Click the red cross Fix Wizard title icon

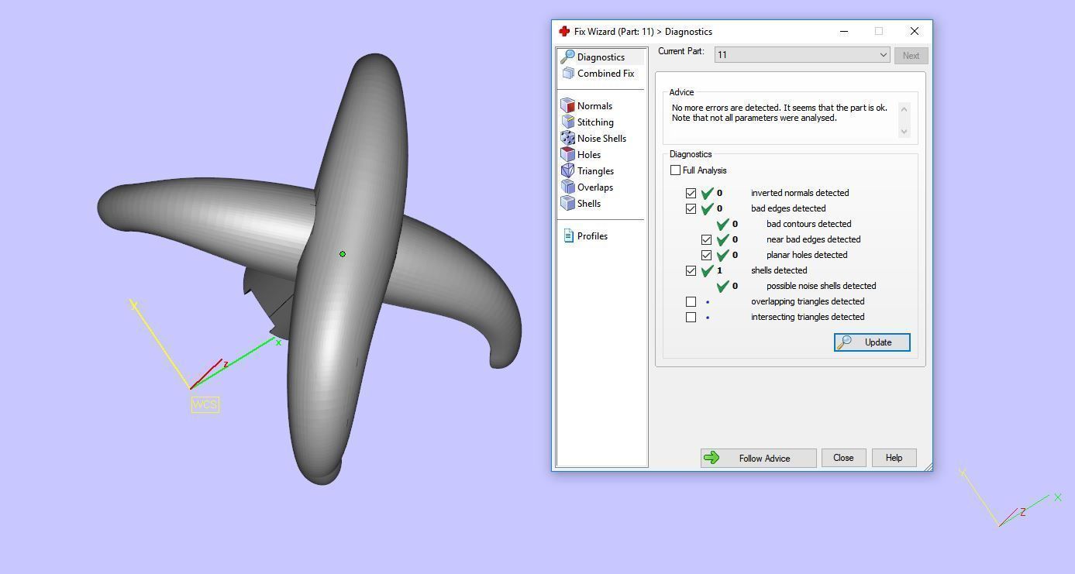563,31
